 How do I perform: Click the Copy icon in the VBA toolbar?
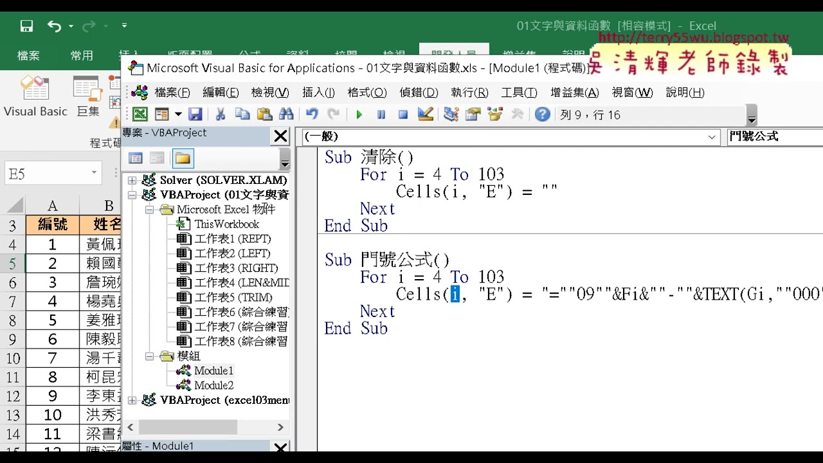coord(242,114)
